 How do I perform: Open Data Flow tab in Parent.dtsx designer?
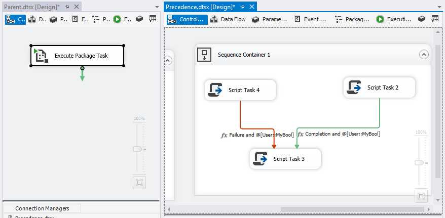[38, 19]
